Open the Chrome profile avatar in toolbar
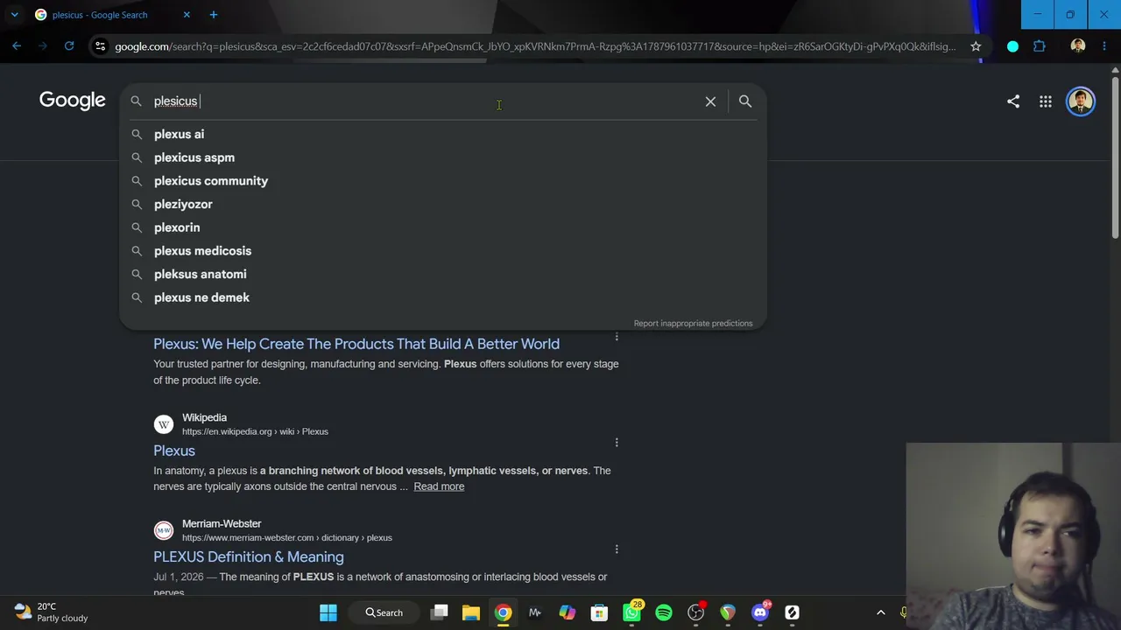This screenshot has width=1121, height=630. click(1078, 46)
